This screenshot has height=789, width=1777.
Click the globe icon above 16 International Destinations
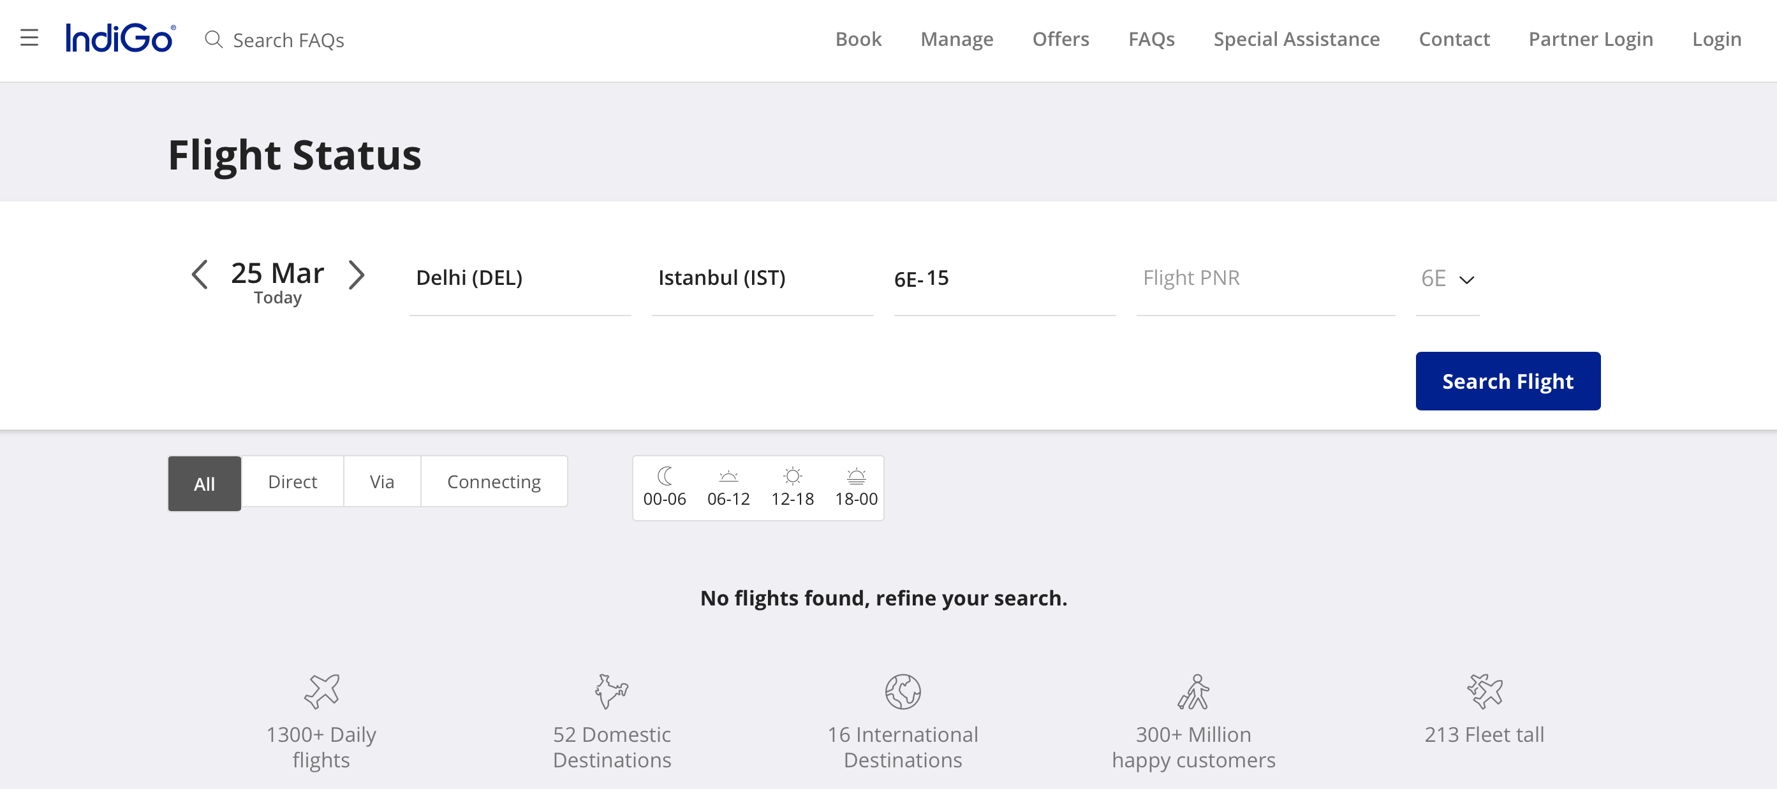903,693
